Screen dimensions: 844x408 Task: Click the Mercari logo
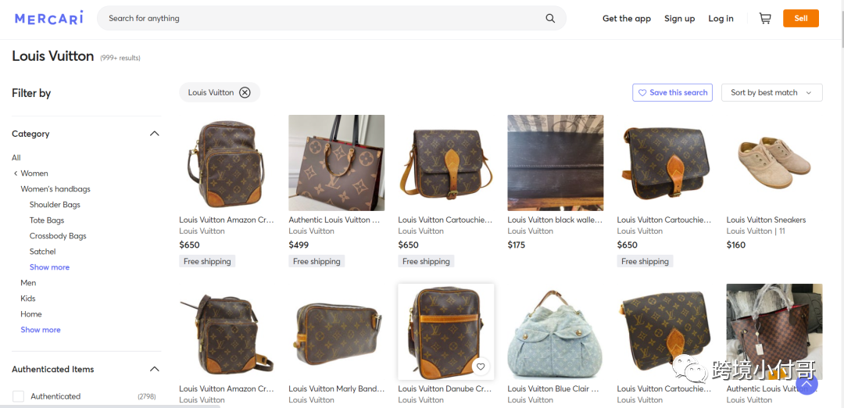pos(49,18)
